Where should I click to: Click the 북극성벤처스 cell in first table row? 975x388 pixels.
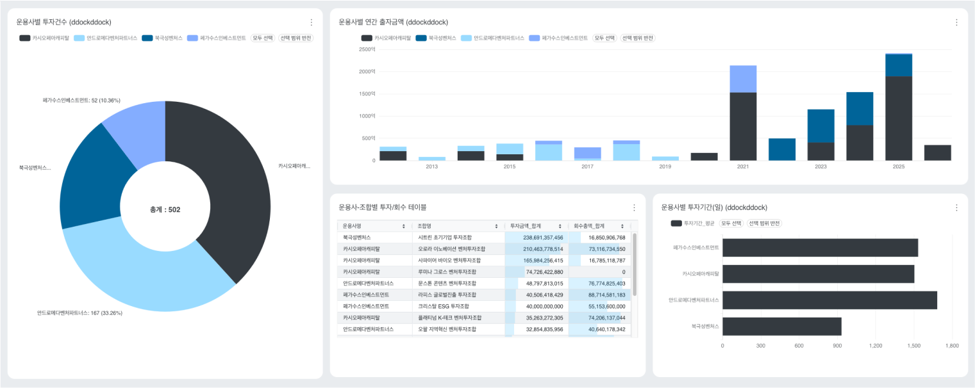click(x=375, y=238)
